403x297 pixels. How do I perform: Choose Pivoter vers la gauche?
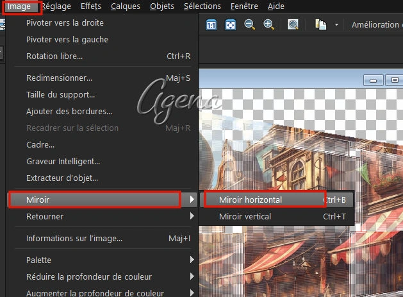pyautogui.click(x=103, y=40)
